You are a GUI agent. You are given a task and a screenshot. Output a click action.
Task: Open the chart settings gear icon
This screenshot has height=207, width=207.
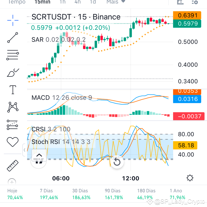(195, 2)
